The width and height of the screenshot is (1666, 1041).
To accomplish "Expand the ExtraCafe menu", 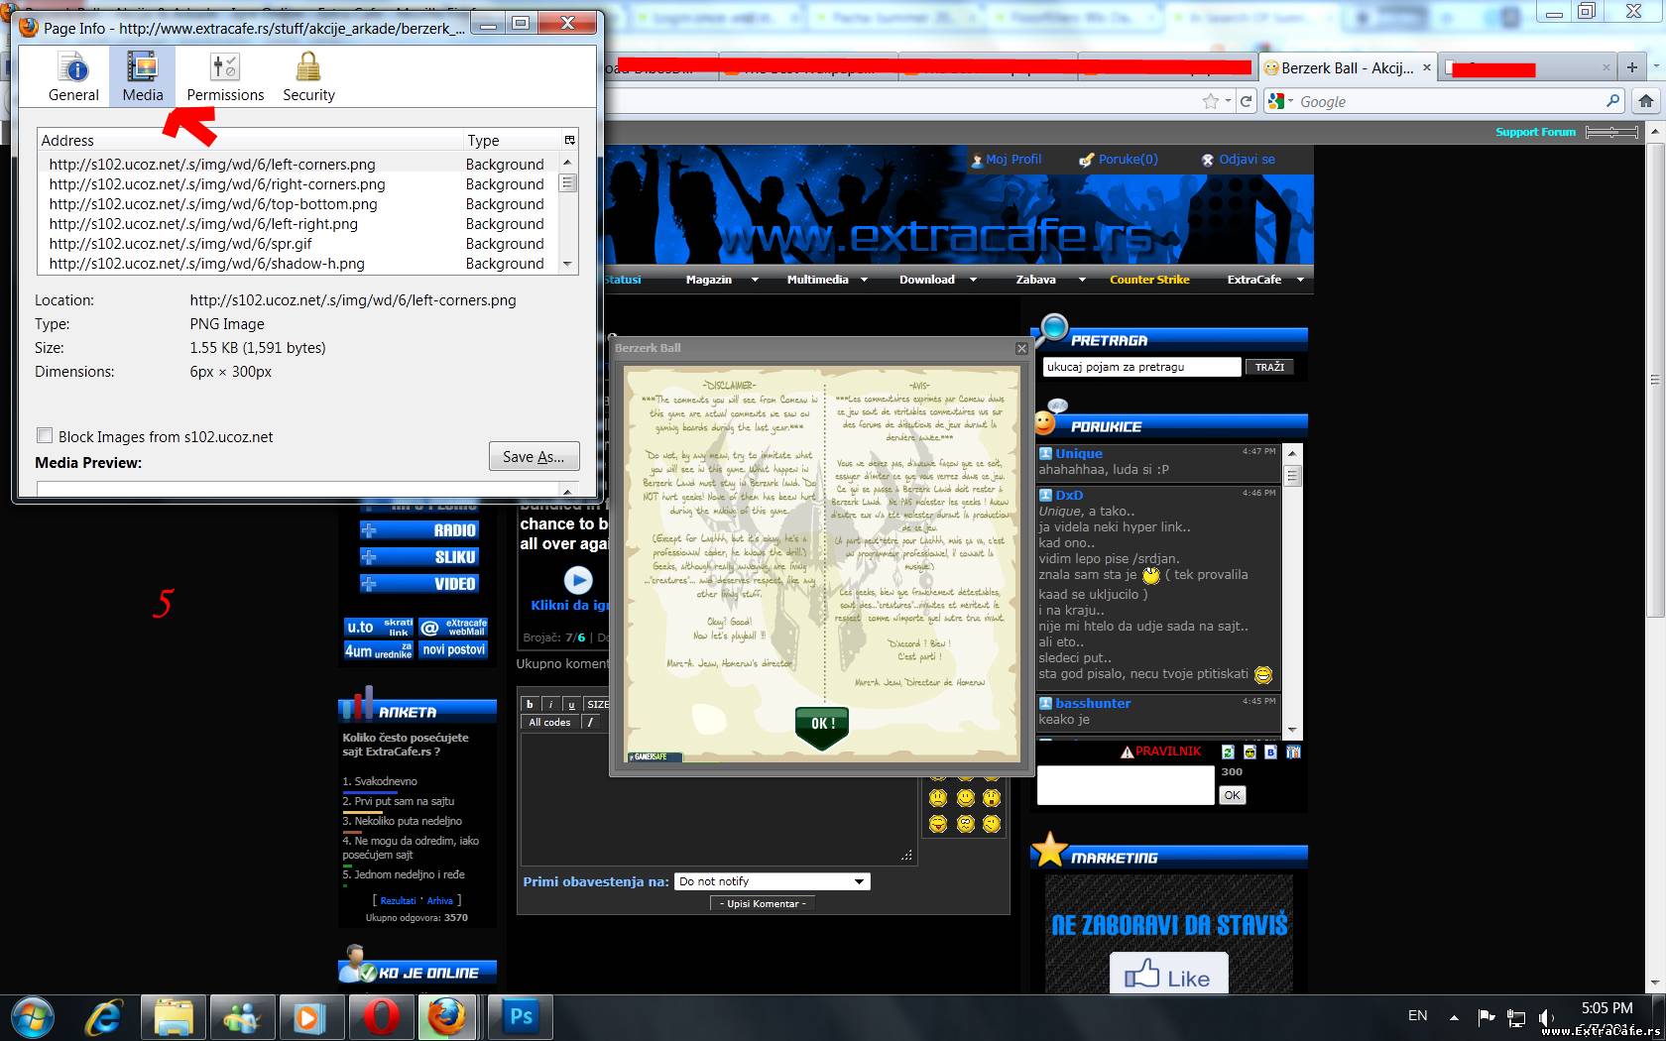I will tap(1265, 280).
